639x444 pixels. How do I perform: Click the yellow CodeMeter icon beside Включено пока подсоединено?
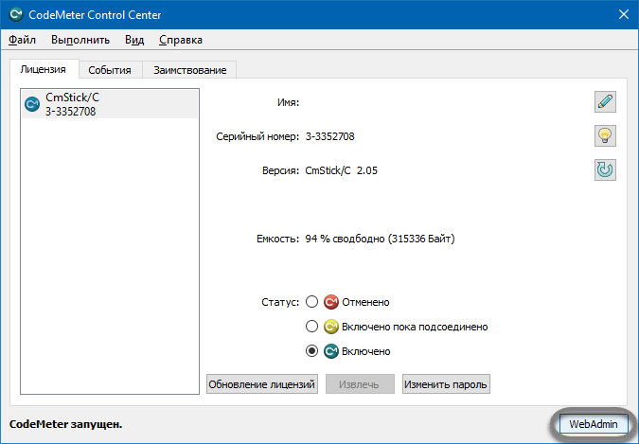pyautogui.click(x=331, y=327)
